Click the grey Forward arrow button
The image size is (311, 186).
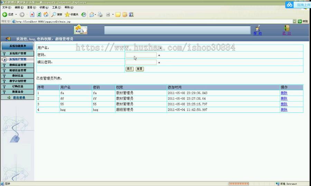tap(22, 14)
